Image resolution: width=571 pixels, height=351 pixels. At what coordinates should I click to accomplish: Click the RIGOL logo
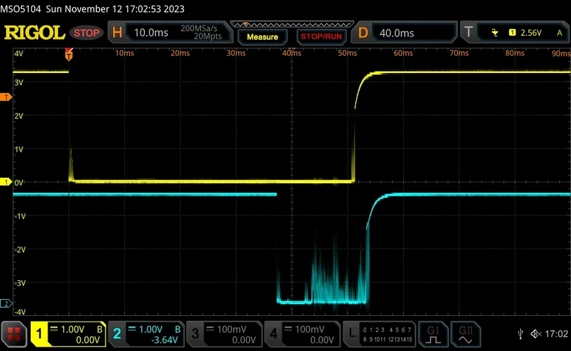(34, 33)
